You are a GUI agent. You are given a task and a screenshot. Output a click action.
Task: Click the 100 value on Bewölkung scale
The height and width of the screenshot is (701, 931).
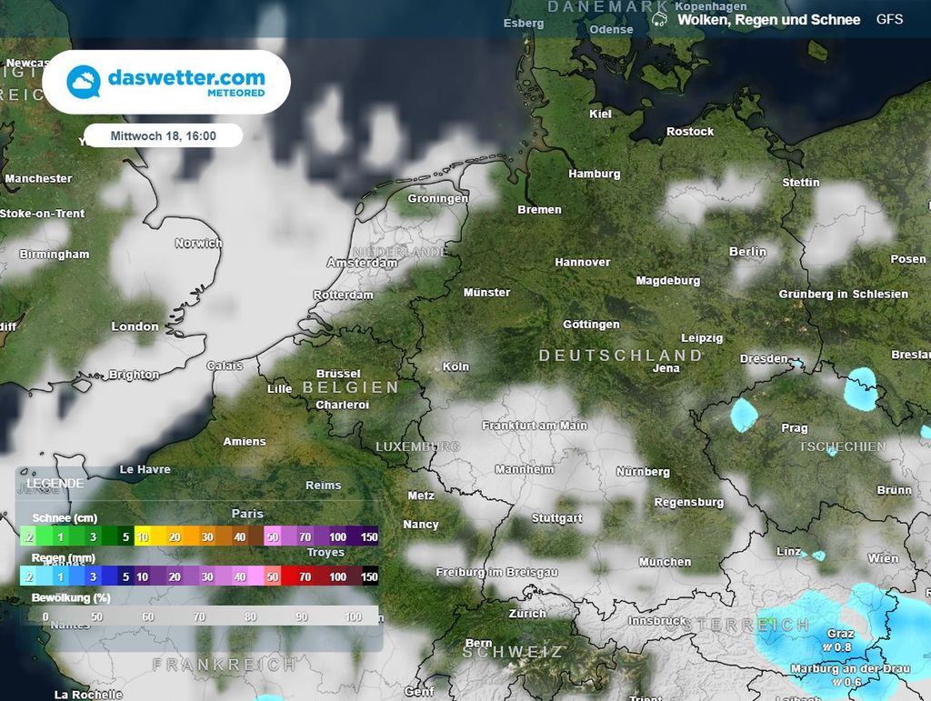(x=354, y=616)
